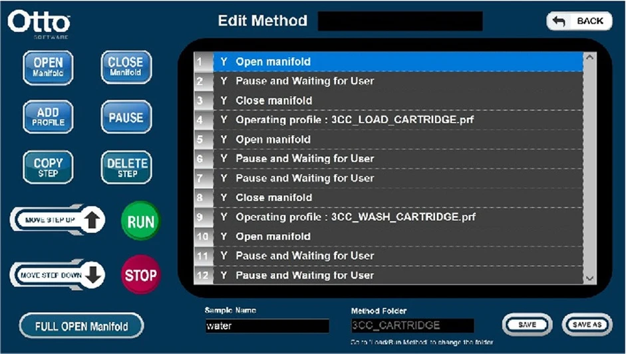Save the method with SAVE
The image size is (626, 354).
pos(527,325)
